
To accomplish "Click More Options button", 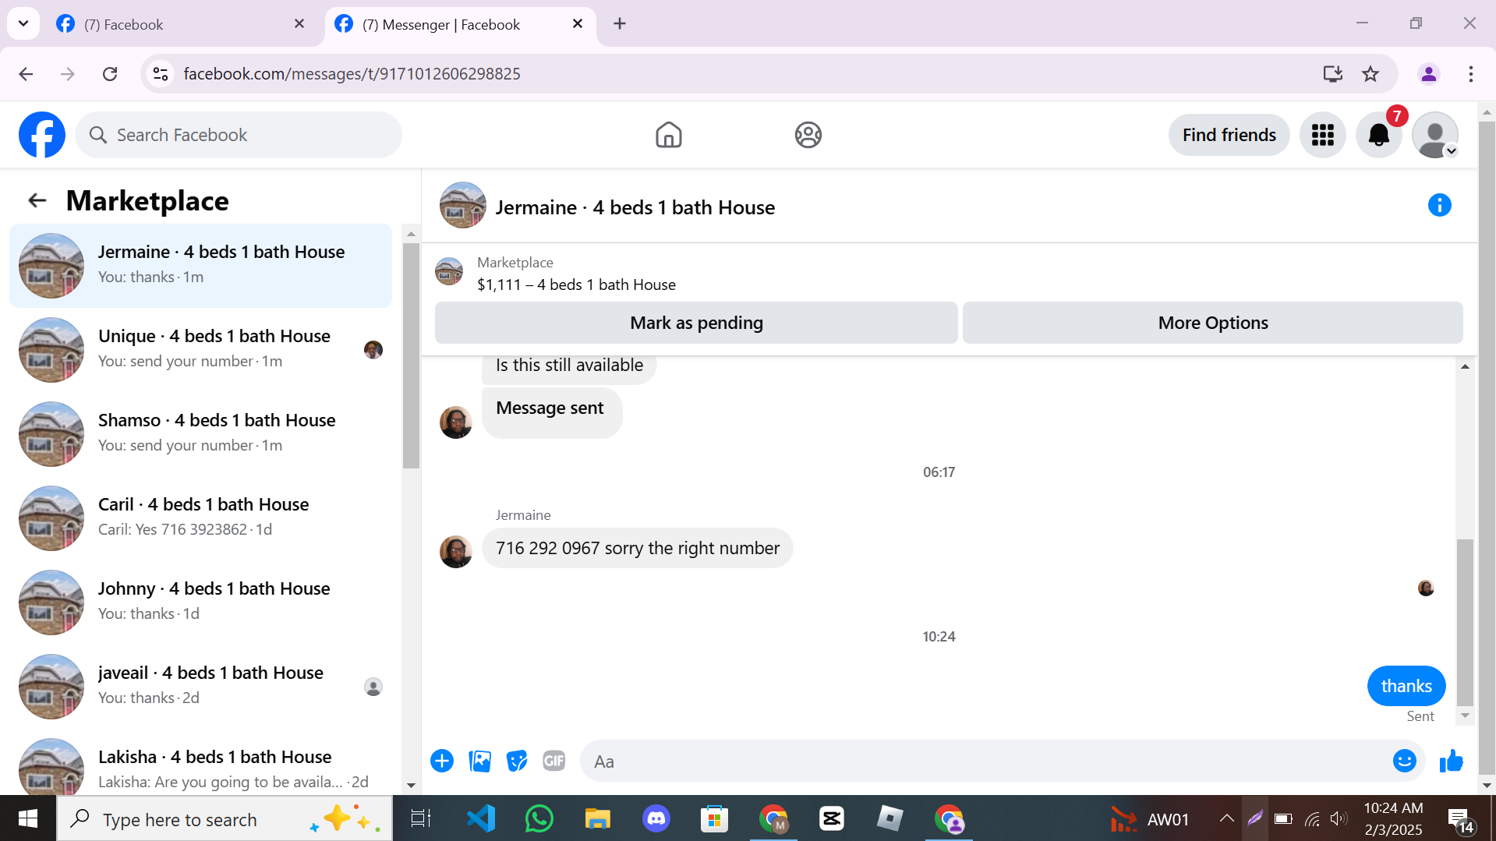I will 1212,323.
